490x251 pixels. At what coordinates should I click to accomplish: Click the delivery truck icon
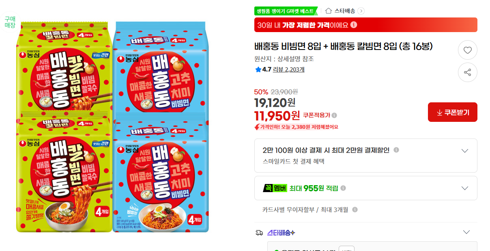pyautogui.click(x=259, y=233)
